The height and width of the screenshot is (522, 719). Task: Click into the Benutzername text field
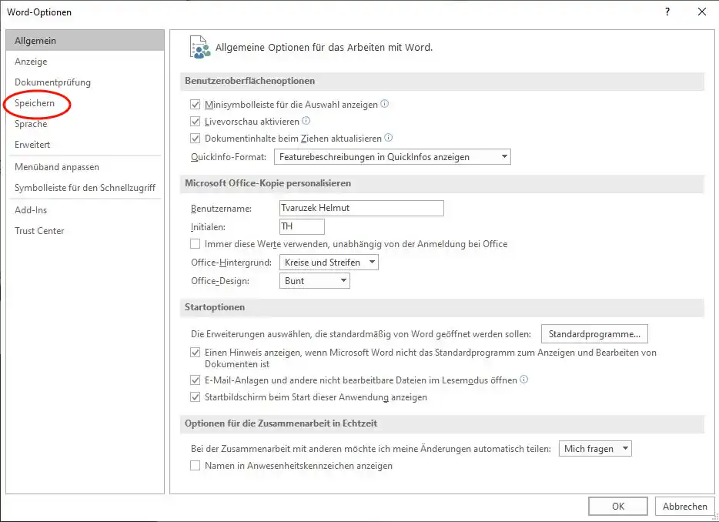point(362,208)
